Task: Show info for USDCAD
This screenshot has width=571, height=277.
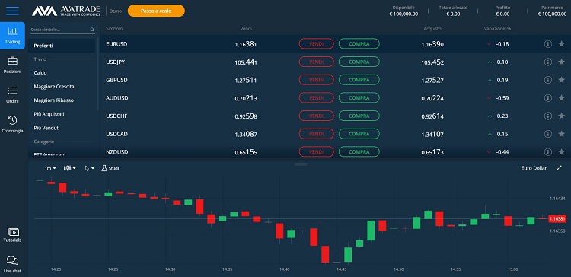Action: (x=547, y=134)
